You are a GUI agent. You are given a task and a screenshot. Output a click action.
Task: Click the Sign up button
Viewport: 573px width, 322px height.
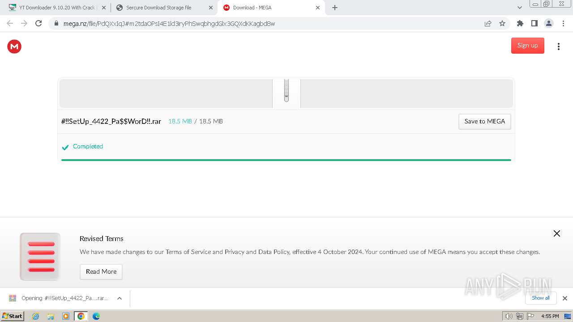coord(527,46)
